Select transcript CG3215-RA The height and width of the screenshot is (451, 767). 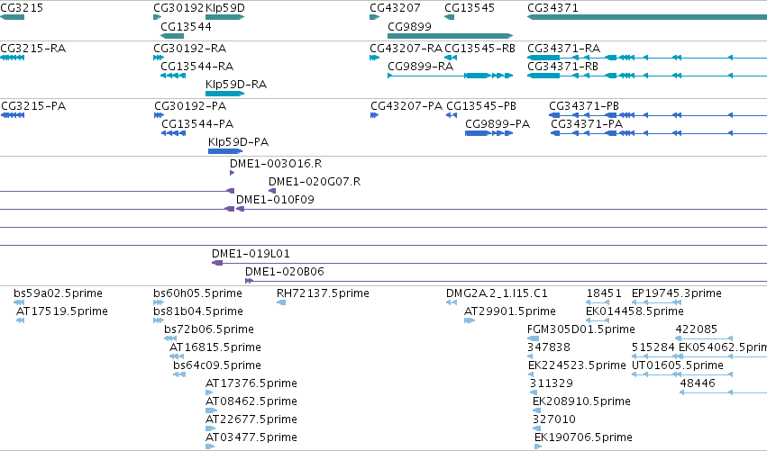pyautogui.click(x=32, y=49)
